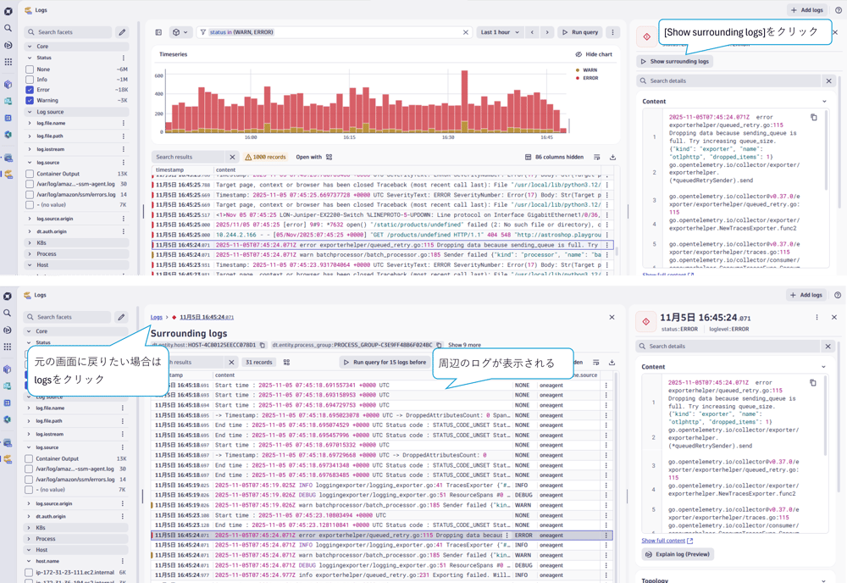The width and height of the screenshot is (847, 583).
Task: Clear the status in (WARN, ERROR) filter
Action: pyautogui.click(x=465, y=32)
